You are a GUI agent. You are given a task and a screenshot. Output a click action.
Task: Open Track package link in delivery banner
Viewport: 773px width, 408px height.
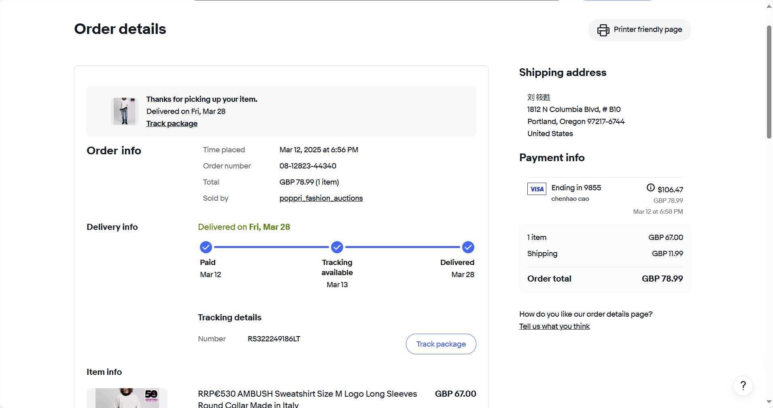coord(172,124)
